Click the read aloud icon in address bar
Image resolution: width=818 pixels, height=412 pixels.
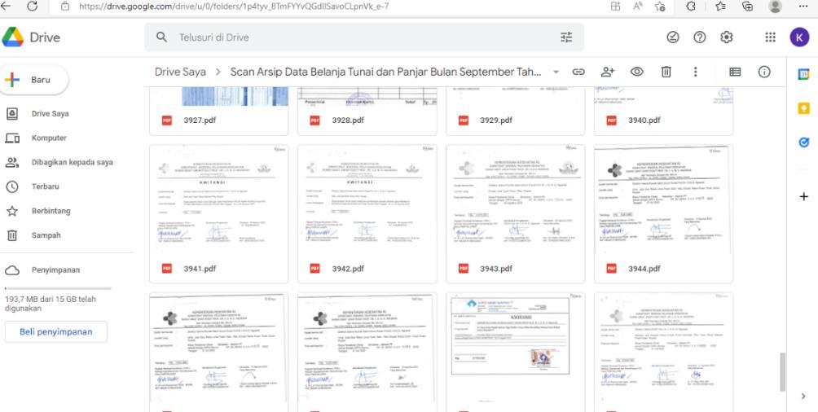pyautogui.click(x=637, y=7)
